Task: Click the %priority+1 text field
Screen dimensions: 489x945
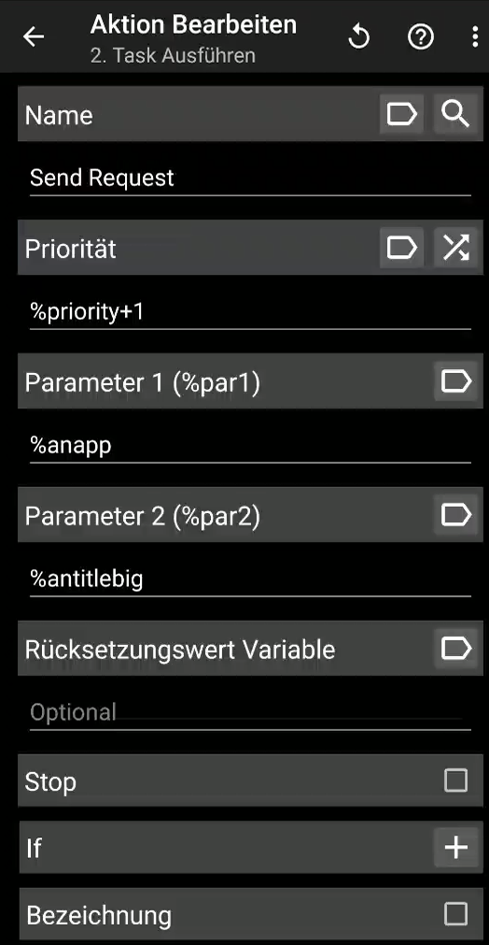Action: coord(250,312)
